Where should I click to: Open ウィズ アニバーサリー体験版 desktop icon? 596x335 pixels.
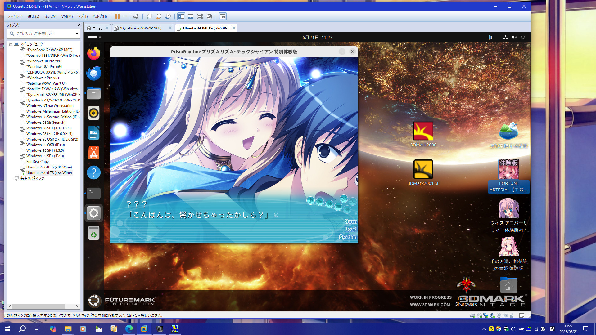click(x=508, y=216)
